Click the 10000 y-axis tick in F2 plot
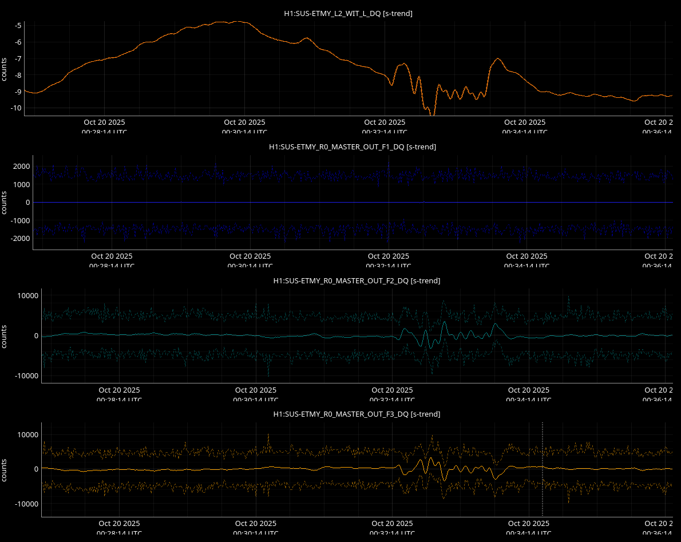681x542 pixels. (27, 296)
